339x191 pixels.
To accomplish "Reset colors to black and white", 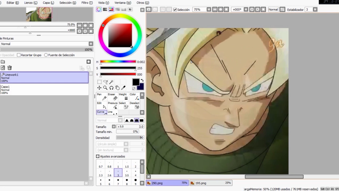I will pyautogui.click(x=134, y=89).
